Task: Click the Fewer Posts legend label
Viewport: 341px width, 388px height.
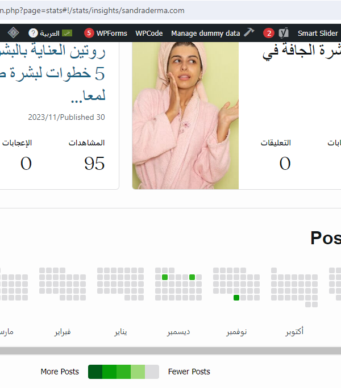Action: coord(189,372)
